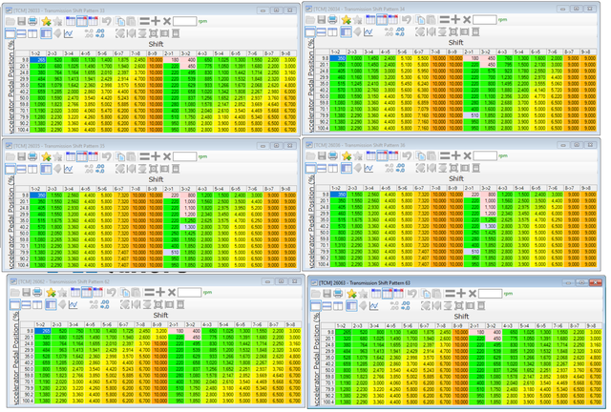Add Shift Pattern 33 table to favorites
The width and height of the screenshot is (611, 412).
coord(46,21)
